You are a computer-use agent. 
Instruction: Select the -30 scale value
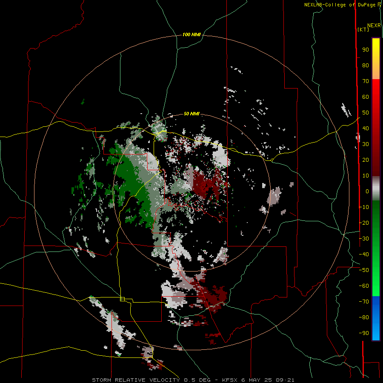pyautogui.click(x=364, y=239)
